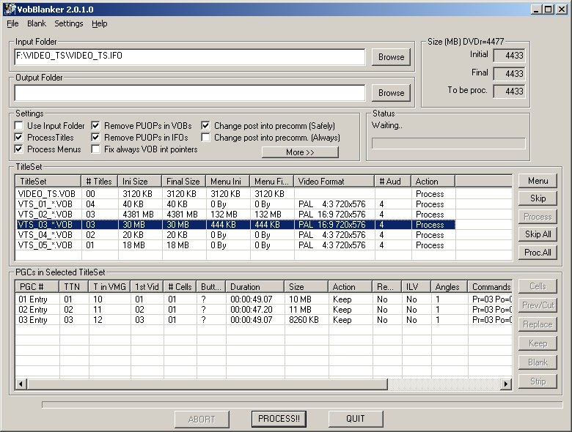Viewport: 572px width, 432px height.
Task: Select the VIDEO_TS.VOB row
Action: click(x=235, y=194)
